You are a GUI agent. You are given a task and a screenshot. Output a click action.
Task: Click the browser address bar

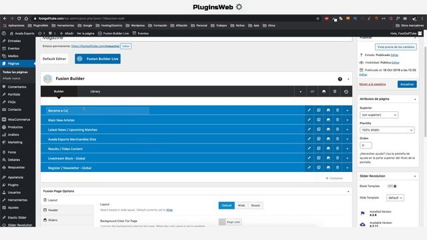click(x=174, y=19)
